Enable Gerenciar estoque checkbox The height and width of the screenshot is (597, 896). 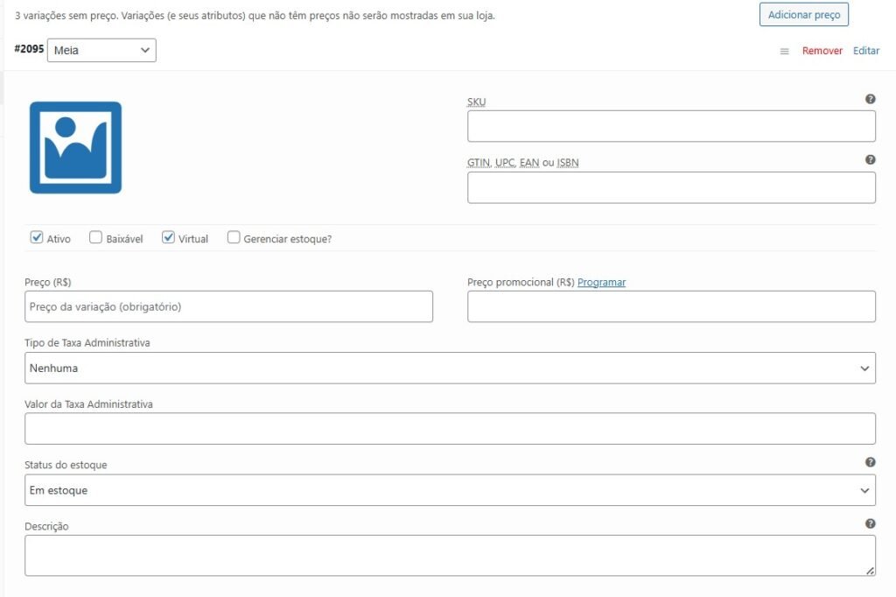pos(234,237)
